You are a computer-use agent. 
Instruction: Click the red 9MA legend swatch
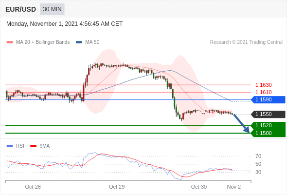(x=33, y=146)
